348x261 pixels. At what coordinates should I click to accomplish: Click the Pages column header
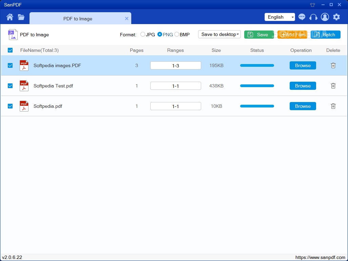(x=136, y=51)
